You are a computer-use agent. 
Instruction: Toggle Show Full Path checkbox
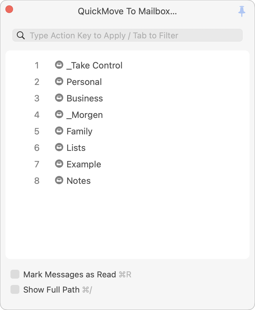pyautogui.click(x=15, y=290)
